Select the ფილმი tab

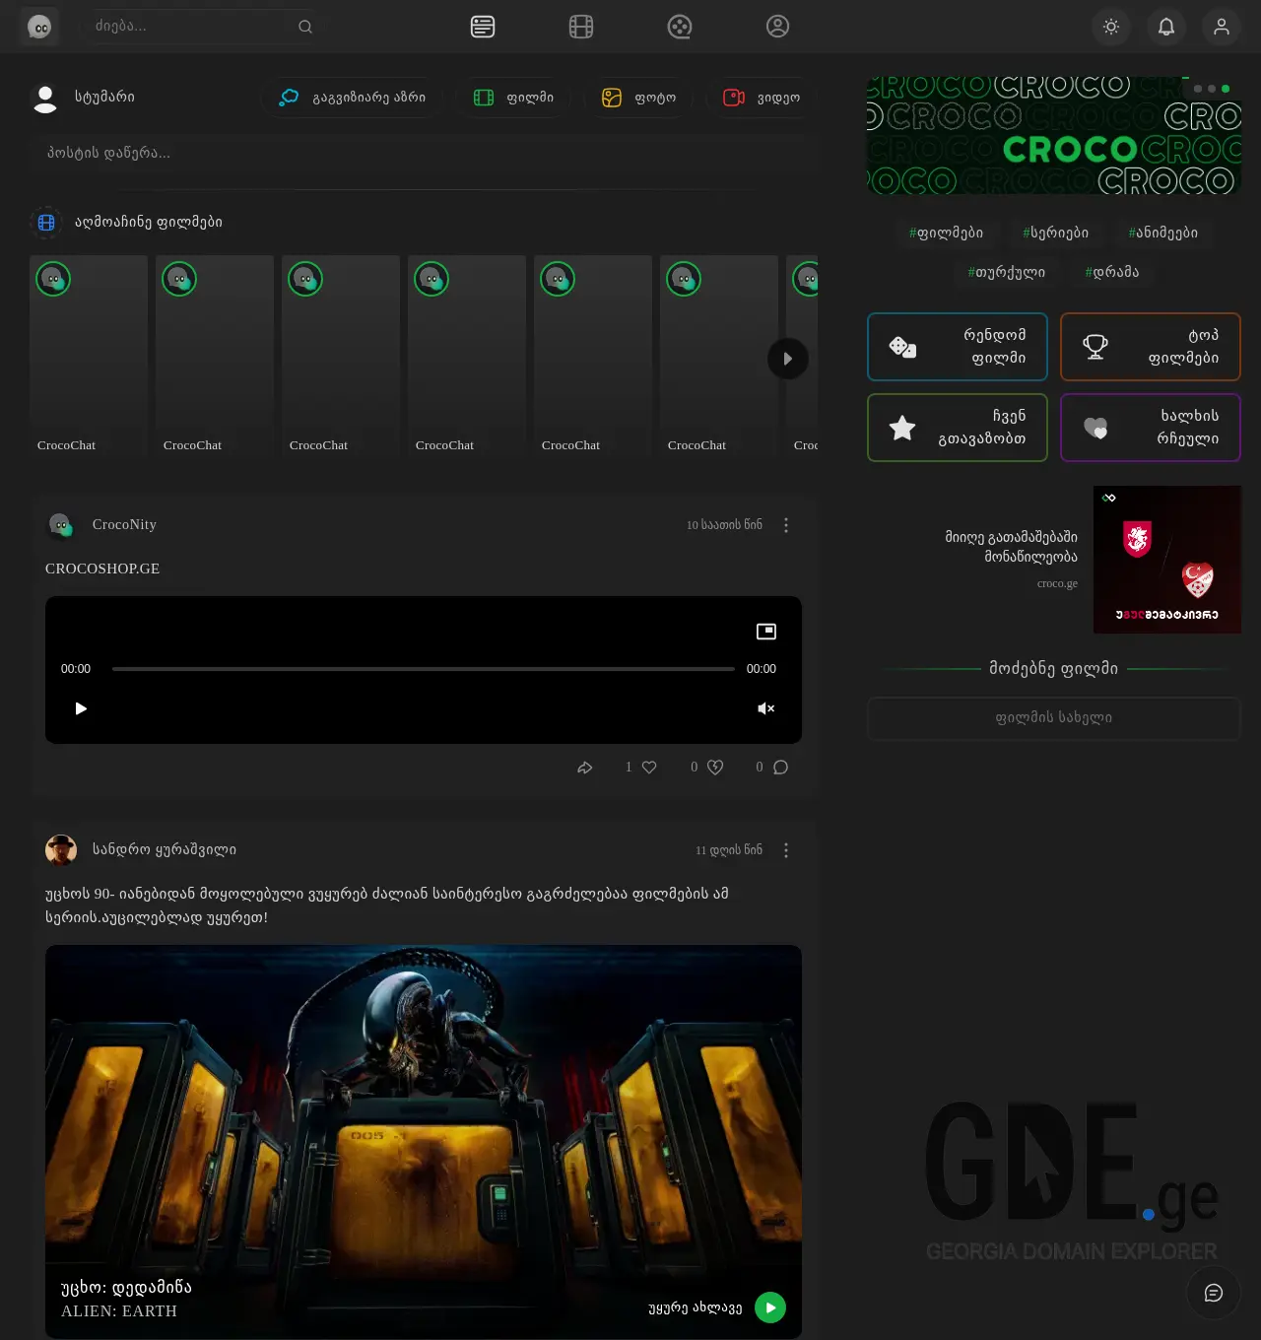point(513,98)
